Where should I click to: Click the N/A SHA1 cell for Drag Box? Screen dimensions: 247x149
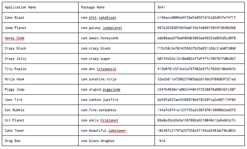coord(200,141)
